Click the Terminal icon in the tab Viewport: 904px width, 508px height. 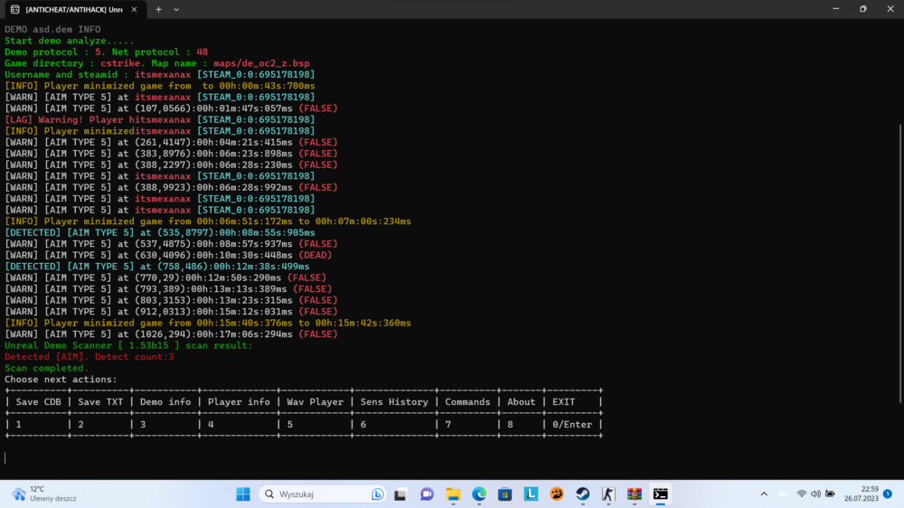(15, 10)
